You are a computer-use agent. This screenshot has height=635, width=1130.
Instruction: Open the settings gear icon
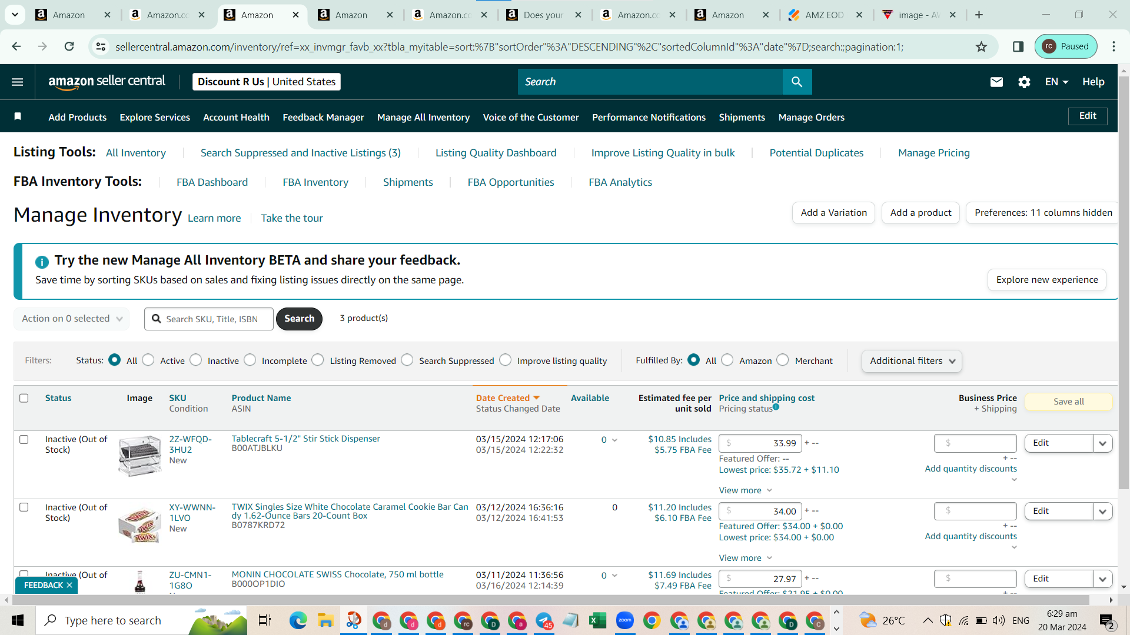[1024, 82]
